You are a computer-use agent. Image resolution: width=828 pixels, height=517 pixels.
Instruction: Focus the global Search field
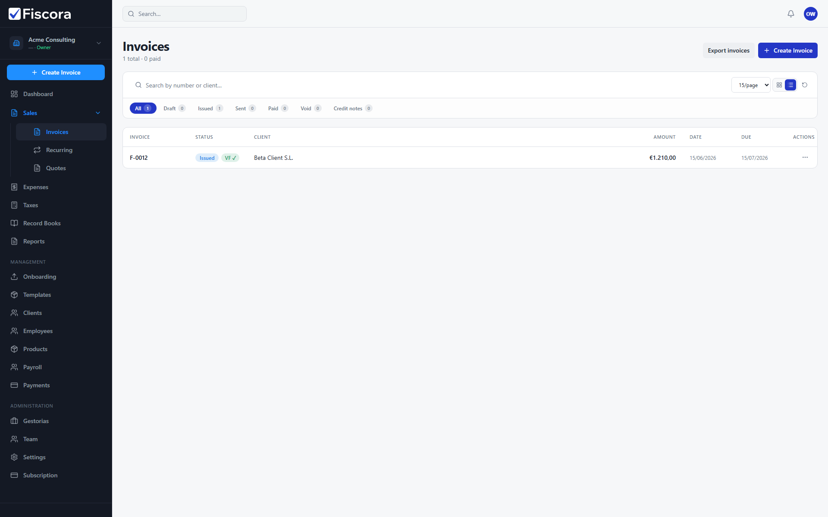pos(185,14)
